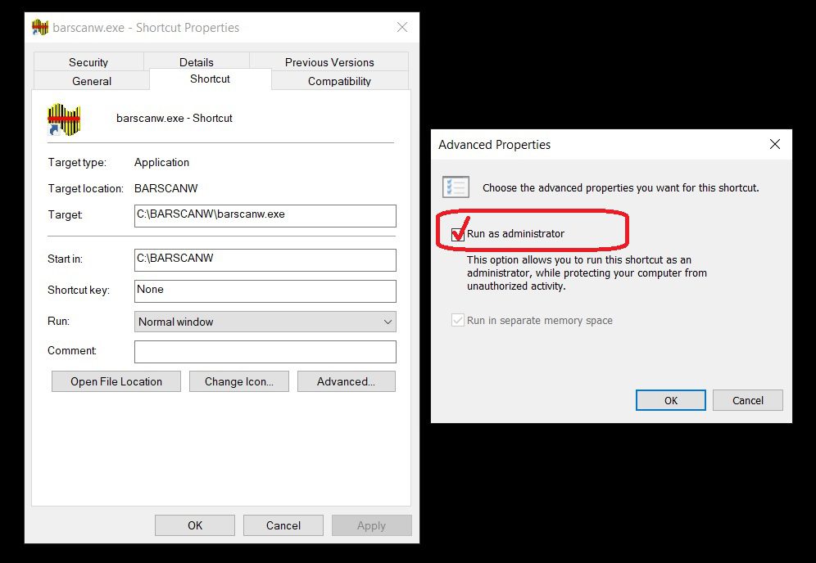Click into the Start in field

pos(265,260)
